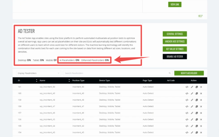219x137 pixels.
Task: Click the pencil edit icon for wp_incontent_45
Action: 192,119
